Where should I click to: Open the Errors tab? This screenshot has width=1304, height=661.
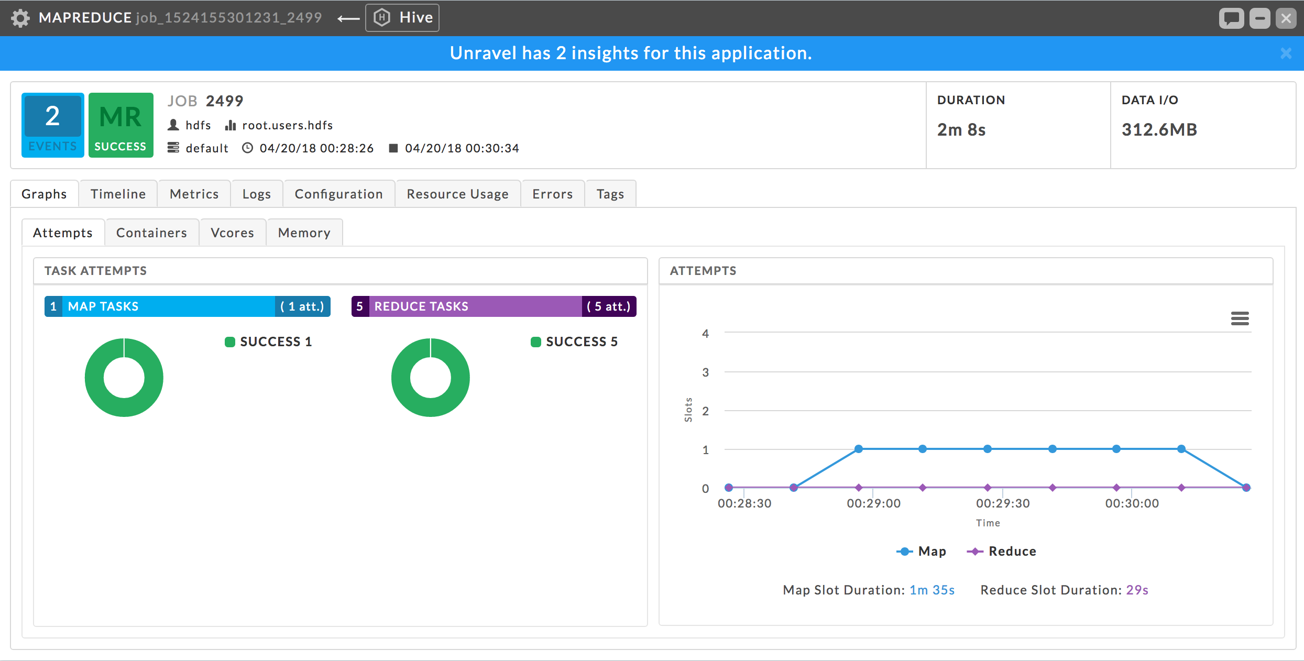553,194
